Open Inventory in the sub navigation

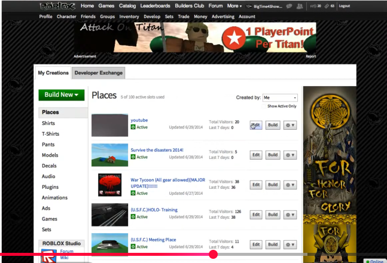point(129,17)
